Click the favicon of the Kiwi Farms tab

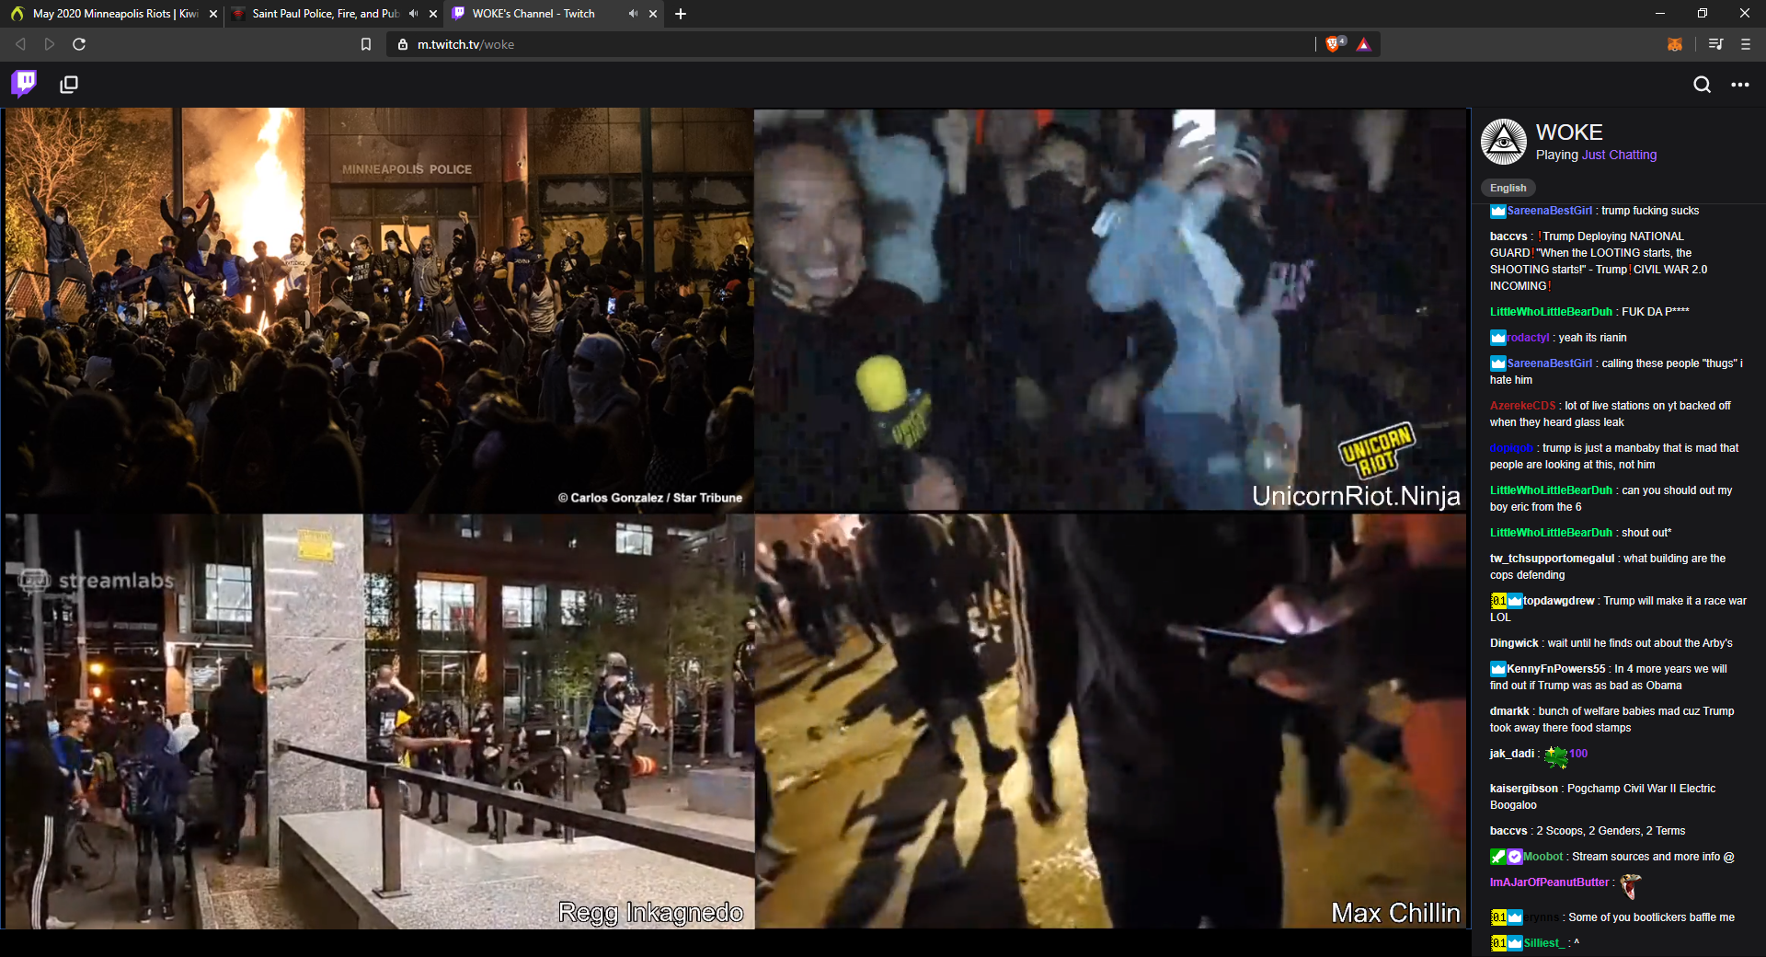[x=17, y=14]
